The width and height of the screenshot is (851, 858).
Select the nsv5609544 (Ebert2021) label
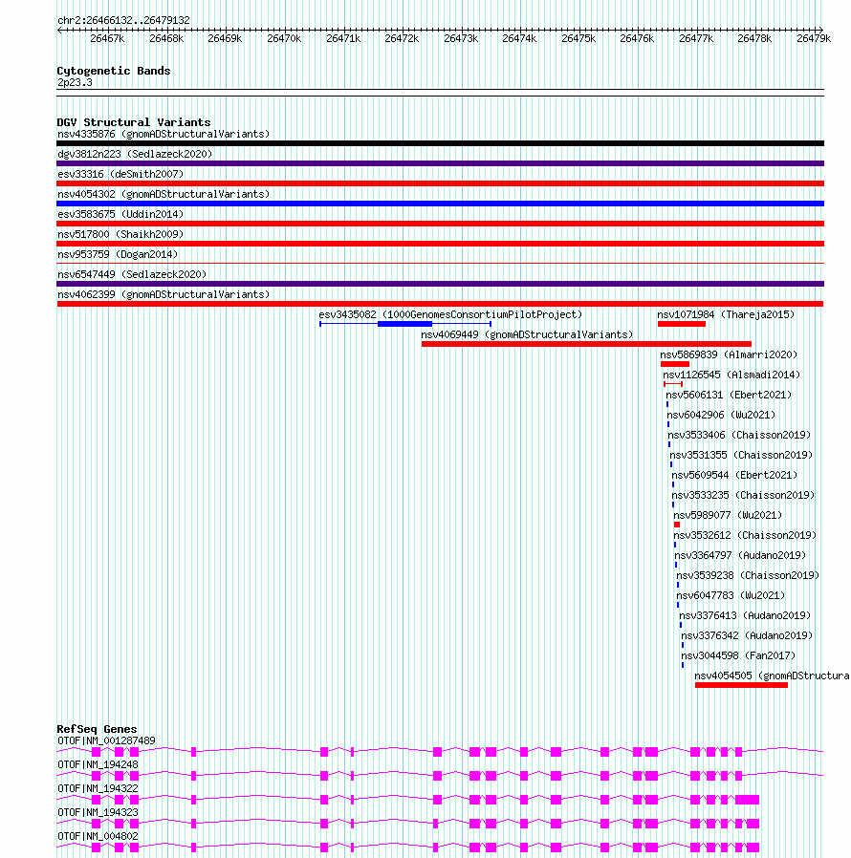[734, 475]
